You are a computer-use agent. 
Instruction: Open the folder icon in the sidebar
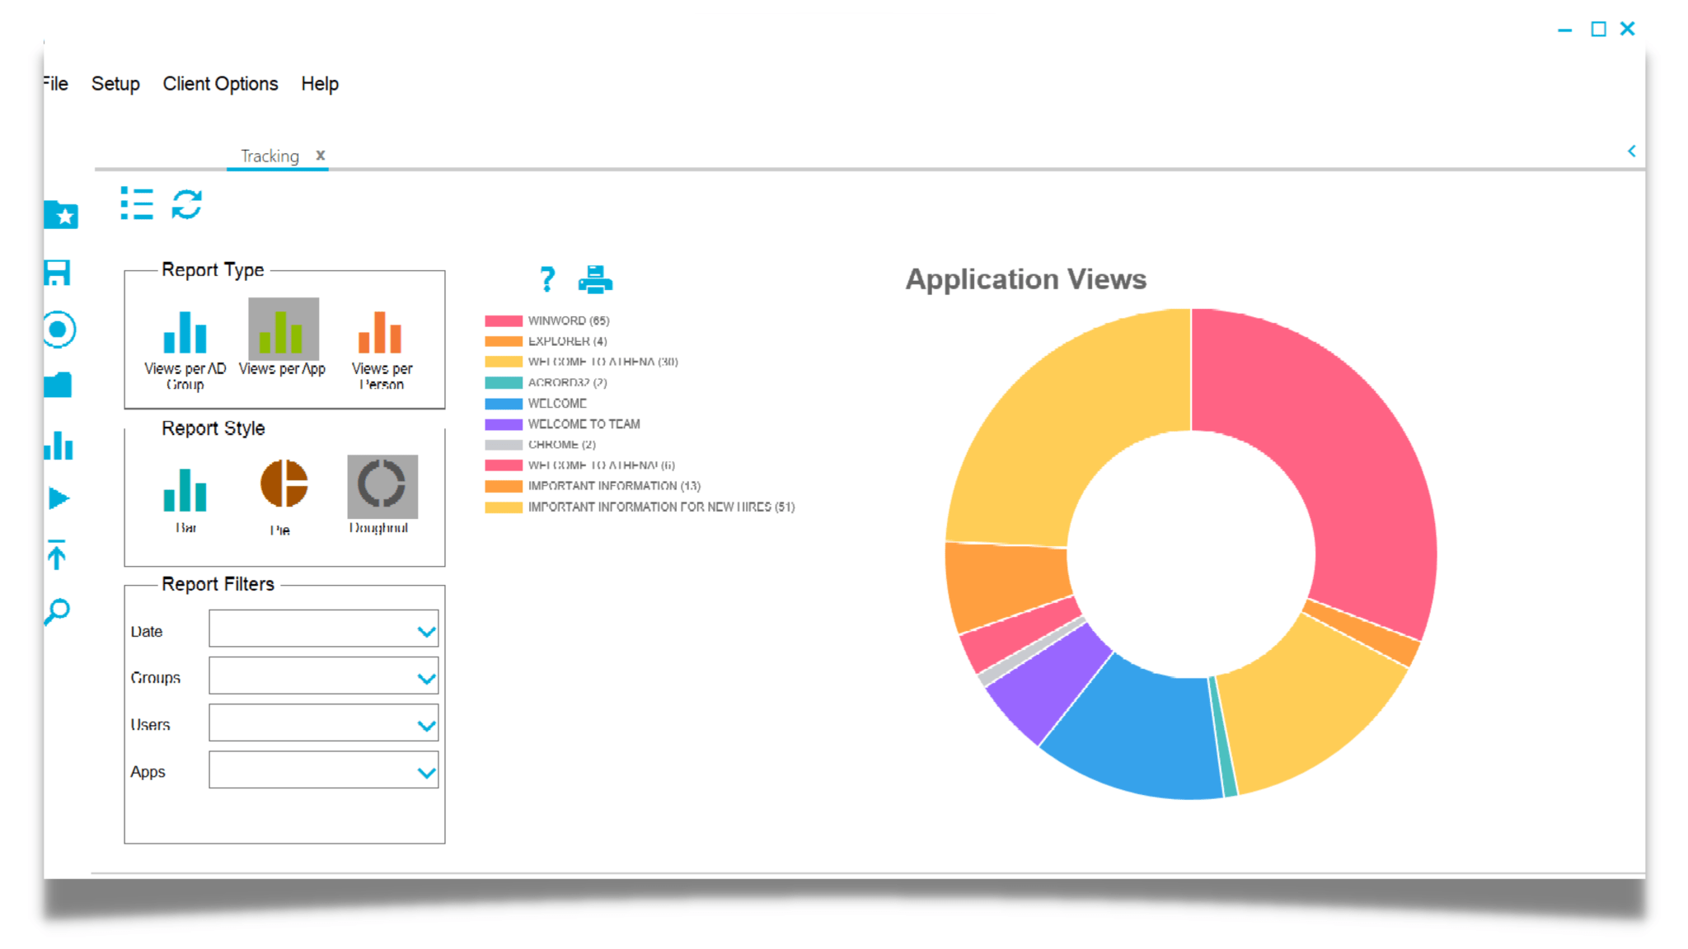(x=57, y=385)
